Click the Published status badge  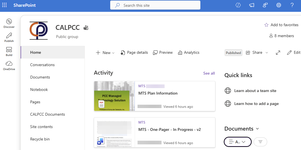point(233,53)
